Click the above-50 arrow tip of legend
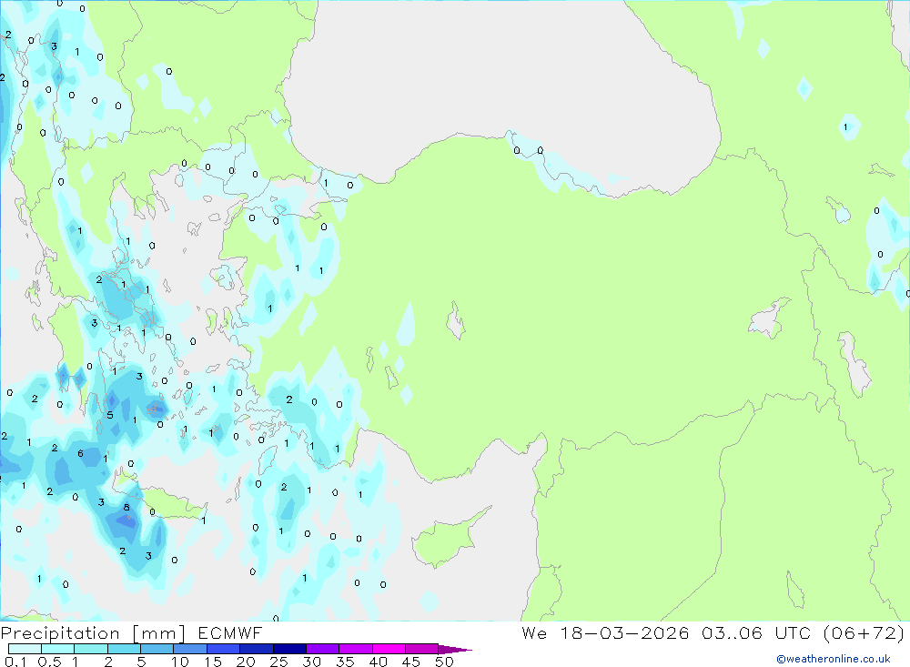The height and width of the screenshot is (667, 910). click(455, 650)
